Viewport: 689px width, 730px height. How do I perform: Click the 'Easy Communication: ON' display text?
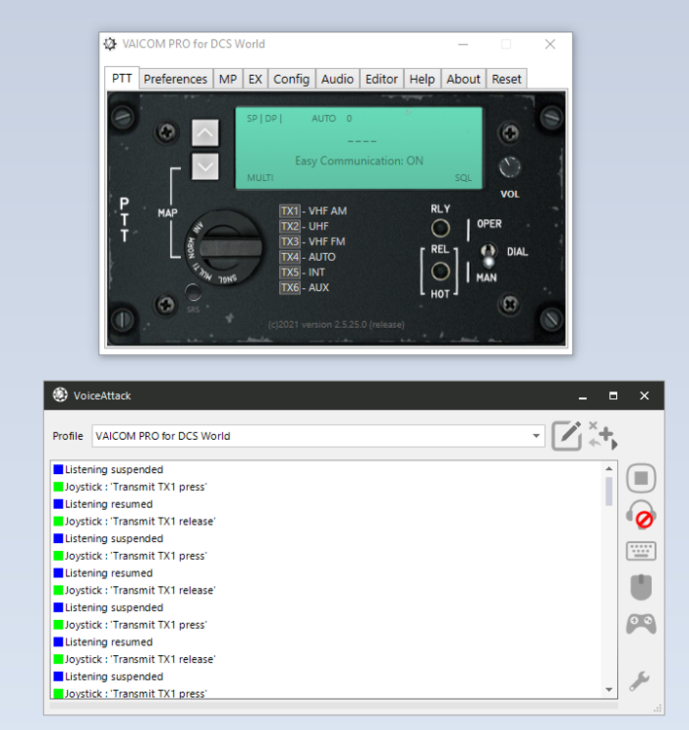pos(359,161)
